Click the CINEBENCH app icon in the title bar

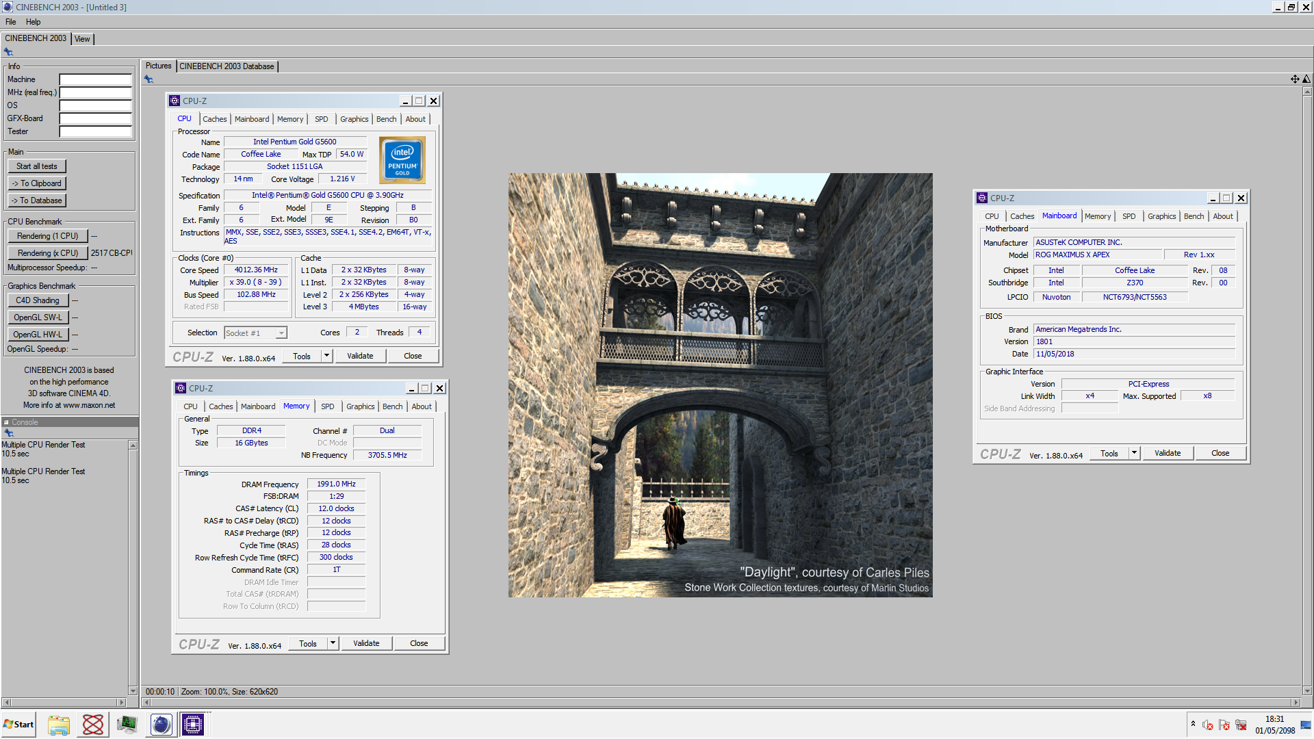pyautogui.click(x=8, y=7)
